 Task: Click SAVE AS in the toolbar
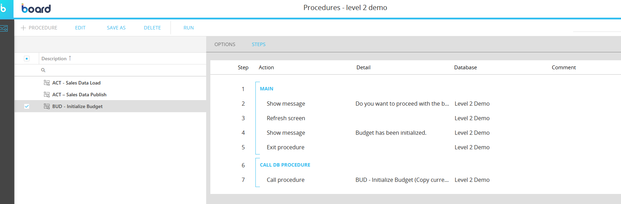point(116,28)
